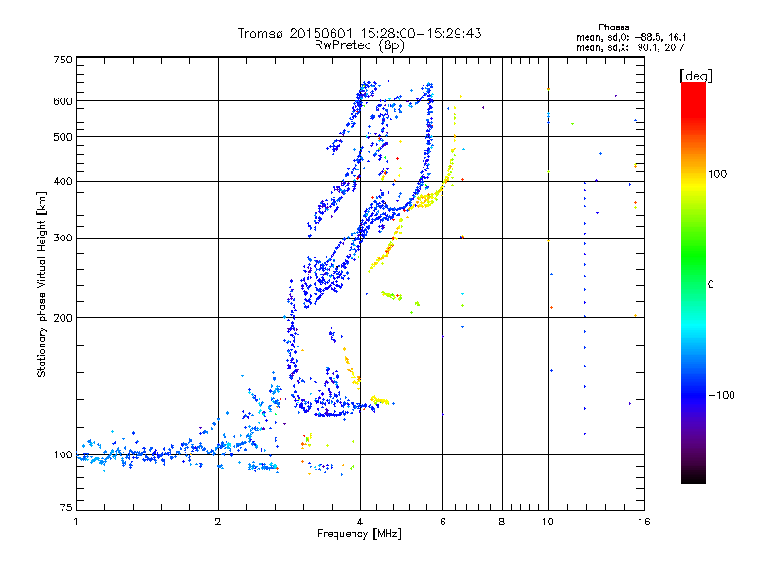This screenshot has height=568, width=758.
Task: Click the "Stationary phase Virtual Height [km]" label
Action: point(41,284)
